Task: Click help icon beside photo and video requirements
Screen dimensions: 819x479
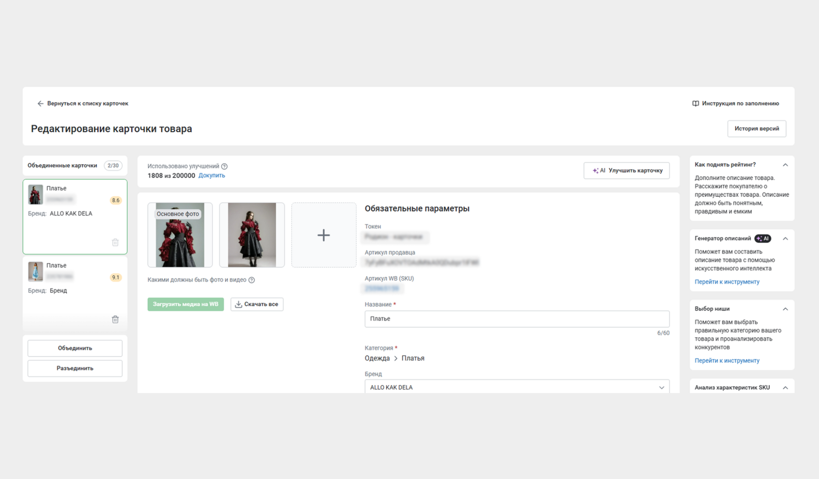Action: (252, 280)
